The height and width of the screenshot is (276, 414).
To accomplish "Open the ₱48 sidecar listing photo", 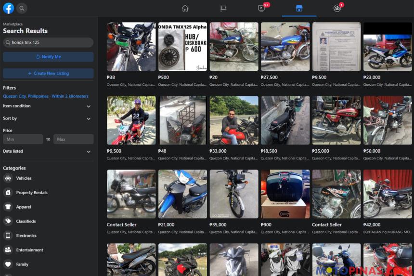I will (x=182, y=120).
